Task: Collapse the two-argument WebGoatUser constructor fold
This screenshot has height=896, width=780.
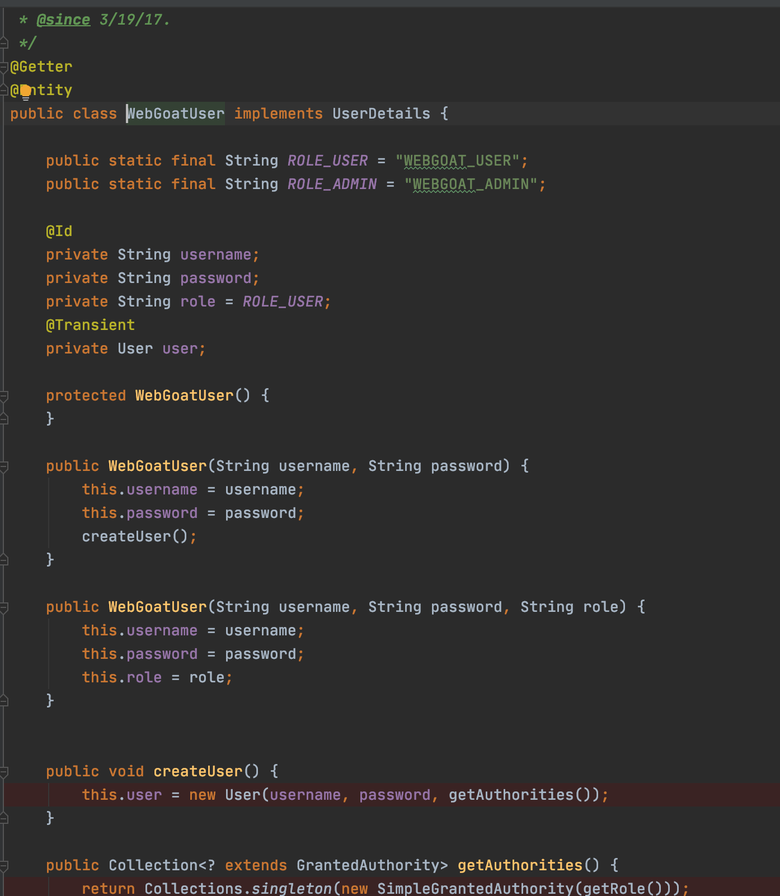Action: point(4,466)
